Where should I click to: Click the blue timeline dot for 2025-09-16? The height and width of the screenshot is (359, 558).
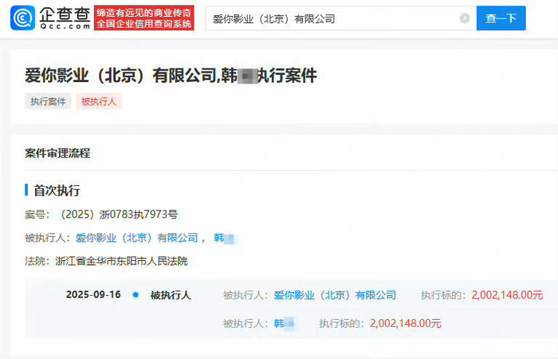tap(136, 294)
